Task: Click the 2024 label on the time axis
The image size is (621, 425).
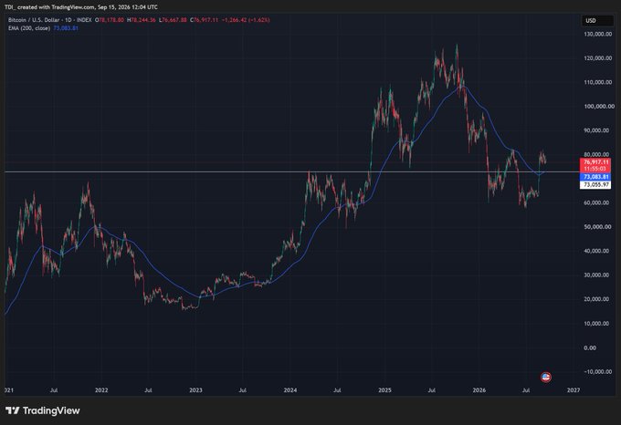Action: [x=290, y=390]
